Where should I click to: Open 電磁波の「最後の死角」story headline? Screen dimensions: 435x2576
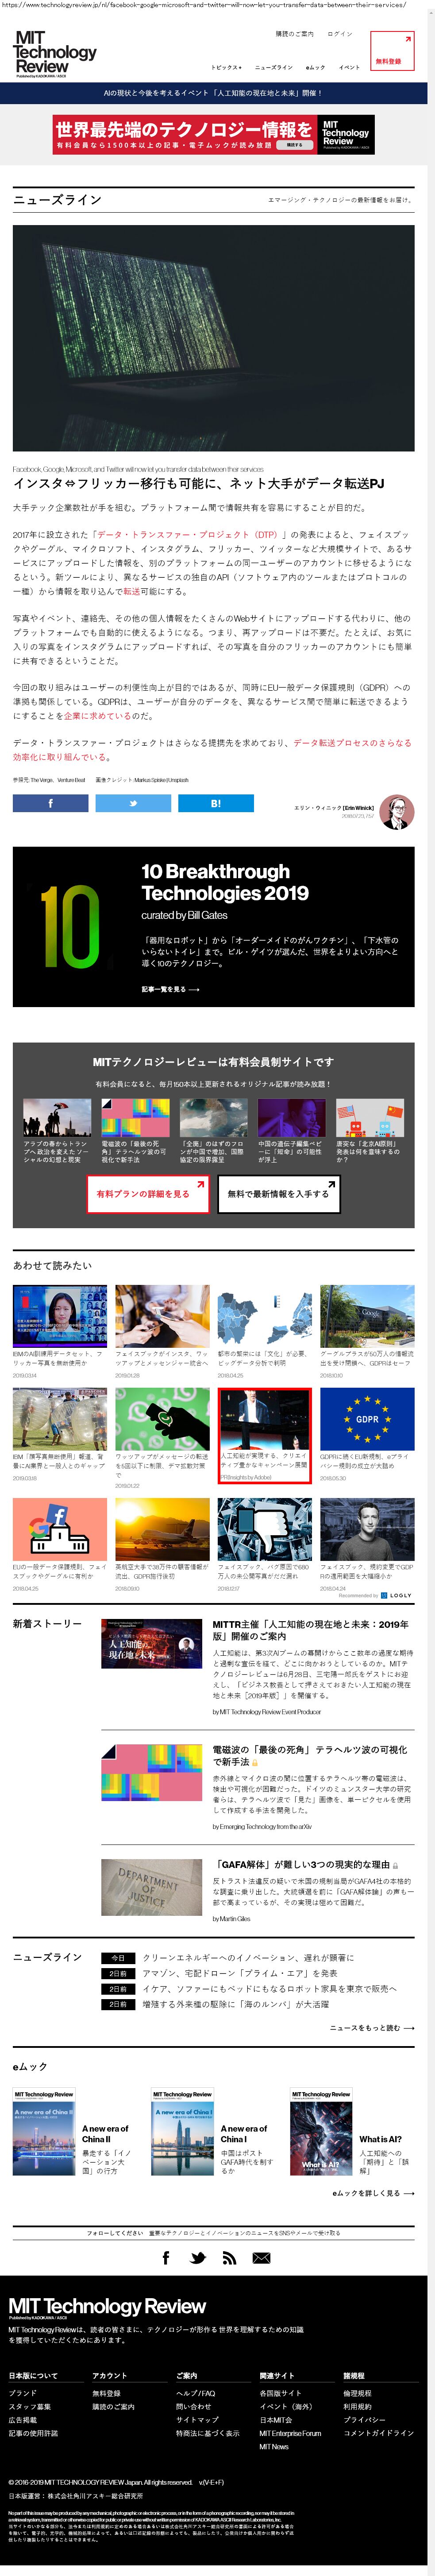tap(310, 1755)
